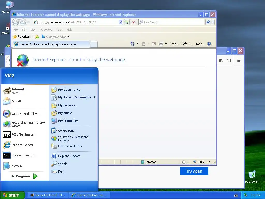265x199 pixels.
Task: Toggle Mypal sidebar icon in background window
Action: pos(229,60)
